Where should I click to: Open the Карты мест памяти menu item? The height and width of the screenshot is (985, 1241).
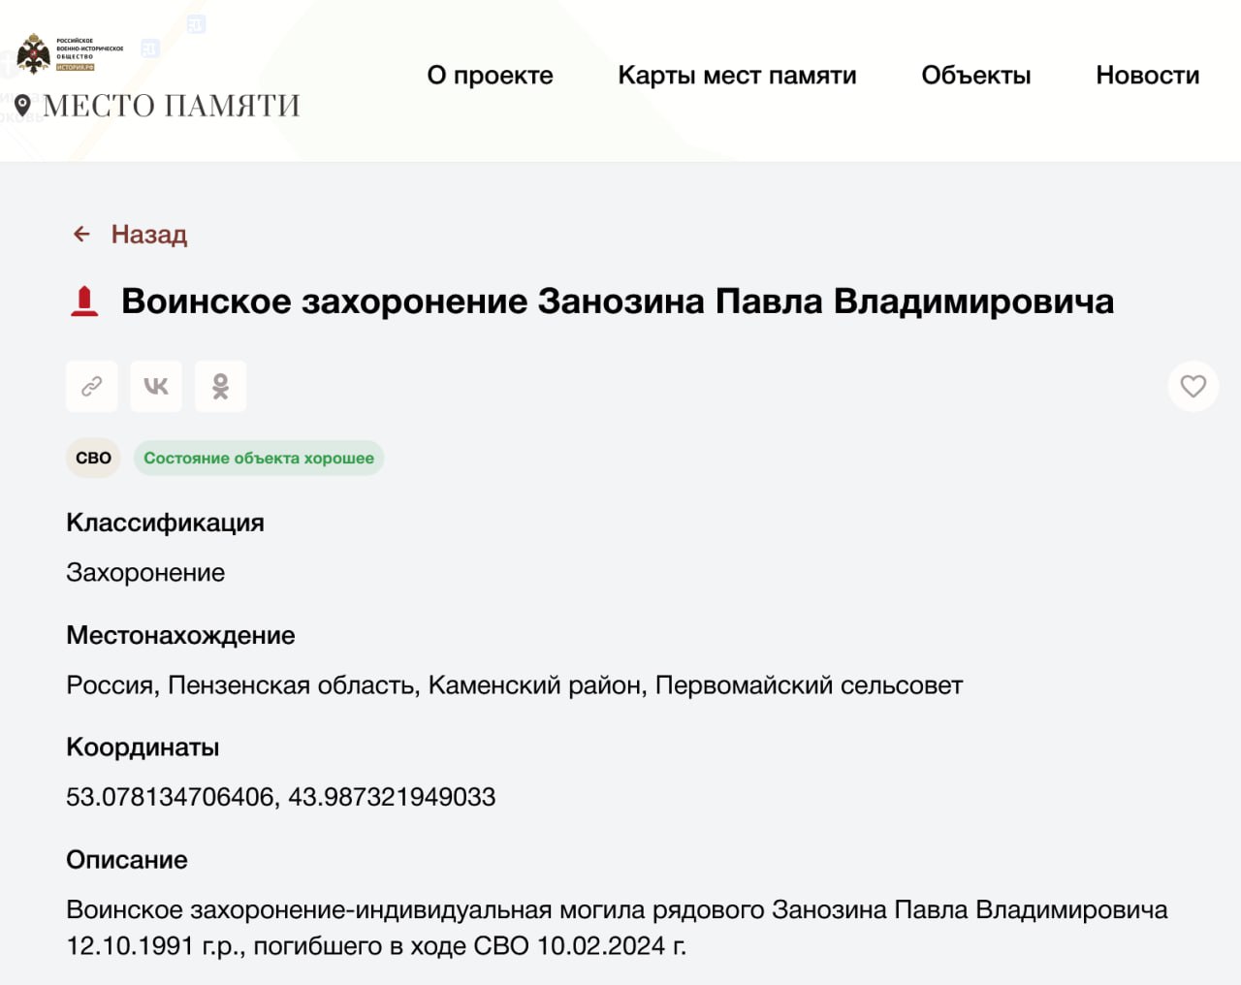click(x=737, y=75)
